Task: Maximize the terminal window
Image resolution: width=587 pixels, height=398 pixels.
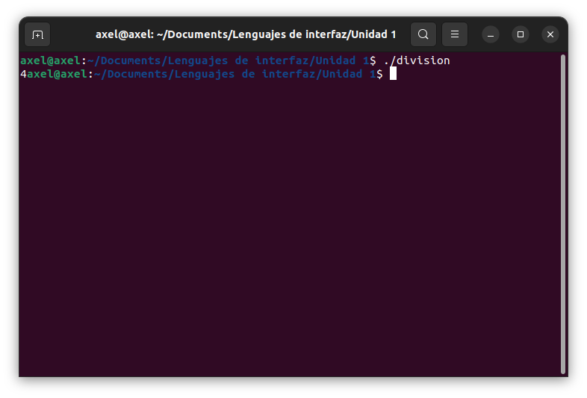Action: pyautogui.click(x=521, y=34)
